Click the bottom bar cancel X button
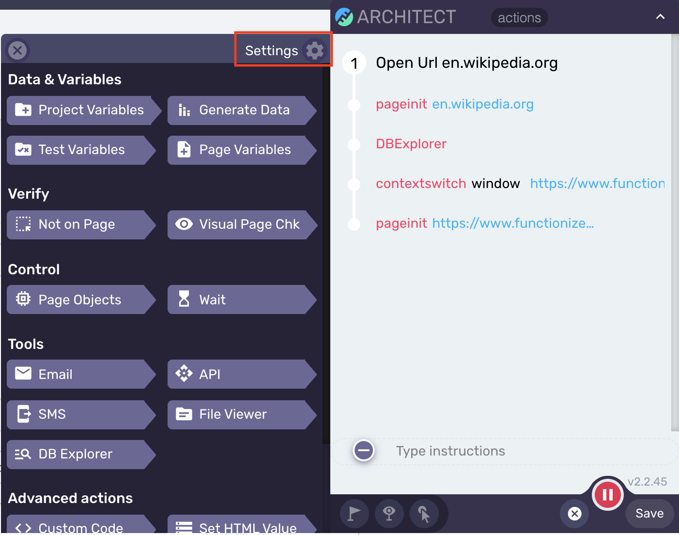 574,514
